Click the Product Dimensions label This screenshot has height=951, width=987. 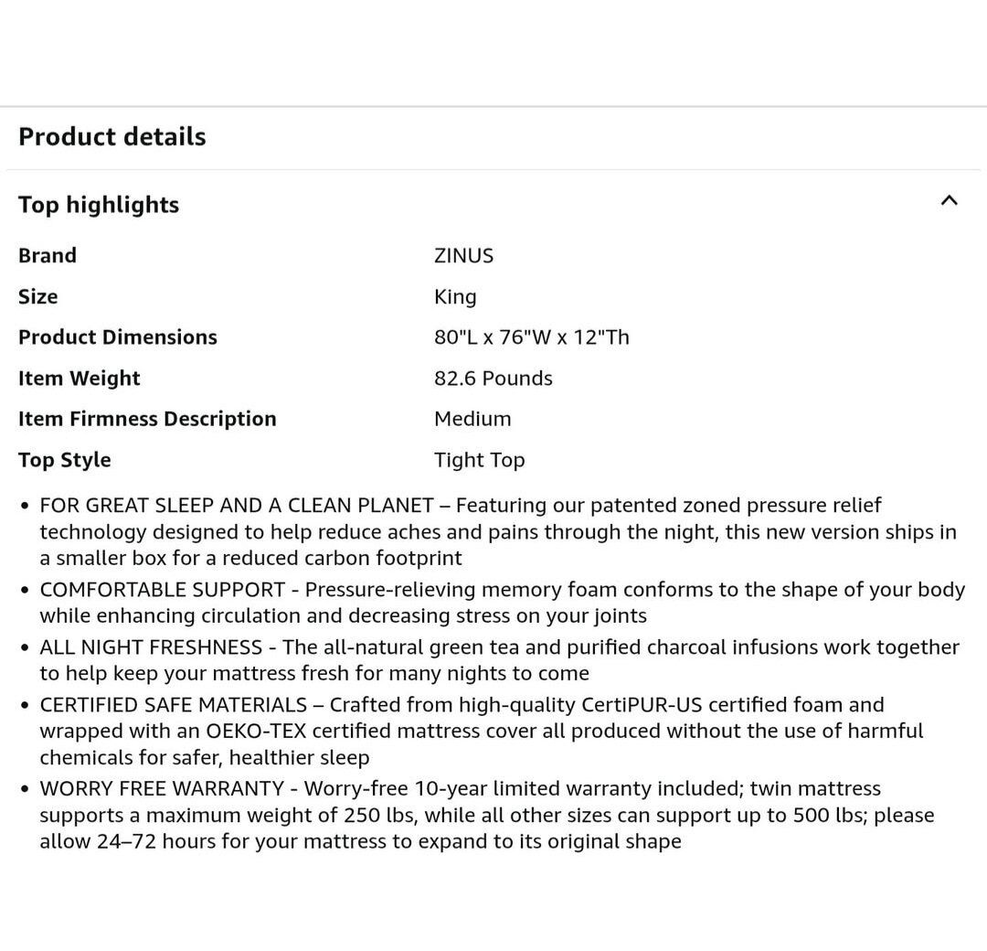click(x=118, y=337)
